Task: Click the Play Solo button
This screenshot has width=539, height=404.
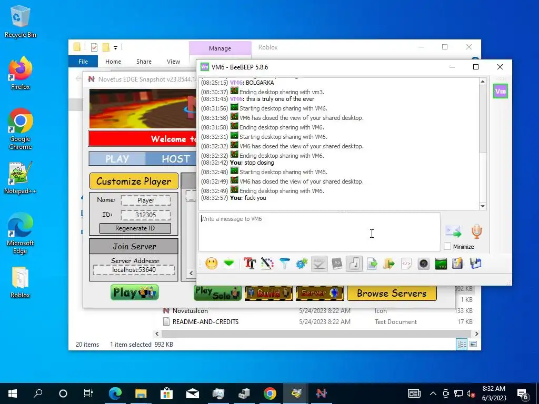Action: point(217,292)
